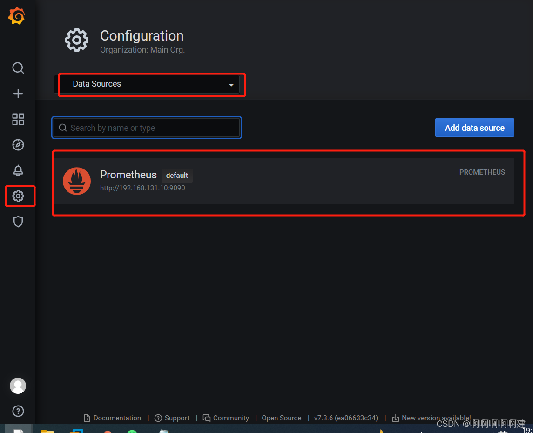Open the Search magnifier in sidebar
The height and width of the screenshot is (433, 533).
coord(18,68)
